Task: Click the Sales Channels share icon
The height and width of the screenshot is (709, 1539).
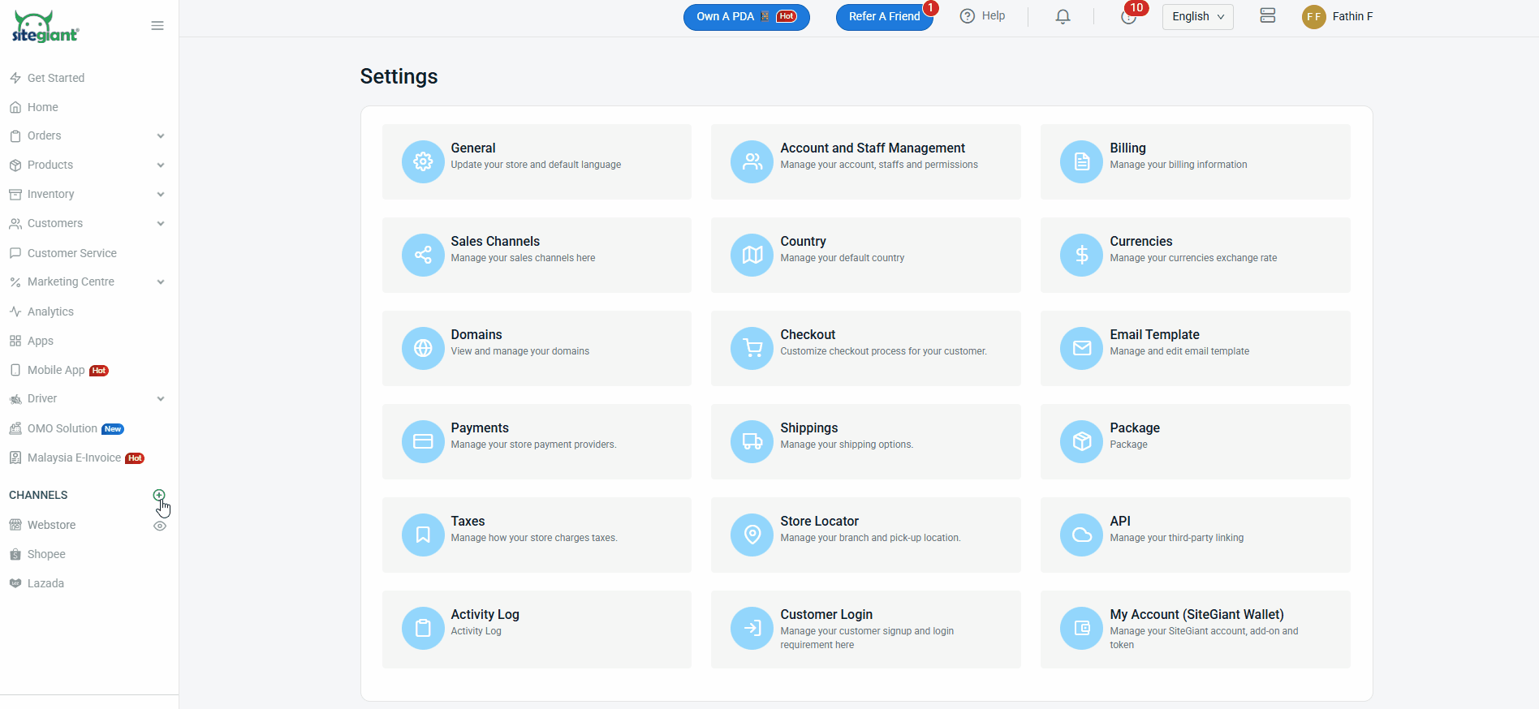Action: (x=423, y=256)
